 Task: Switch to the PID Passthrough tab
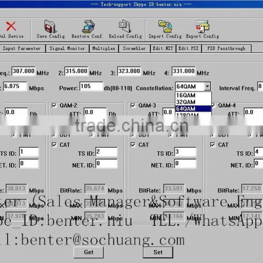(x=227, y=49)
